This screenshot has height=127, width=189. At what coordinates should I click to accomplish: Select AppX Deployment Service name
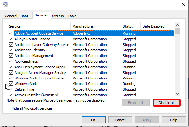(42, 67)
